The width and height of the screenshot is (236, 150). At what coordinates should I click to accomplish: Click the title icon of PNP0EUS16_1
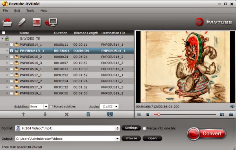[x=17, y=69]
